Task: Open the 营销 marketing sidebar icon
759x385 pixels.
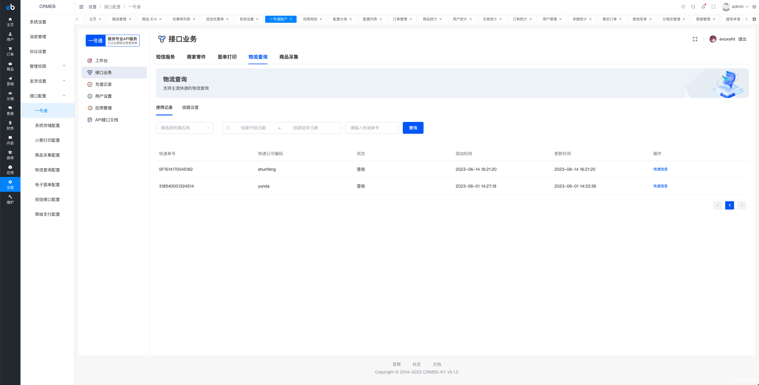Action: tap(10, 81)
